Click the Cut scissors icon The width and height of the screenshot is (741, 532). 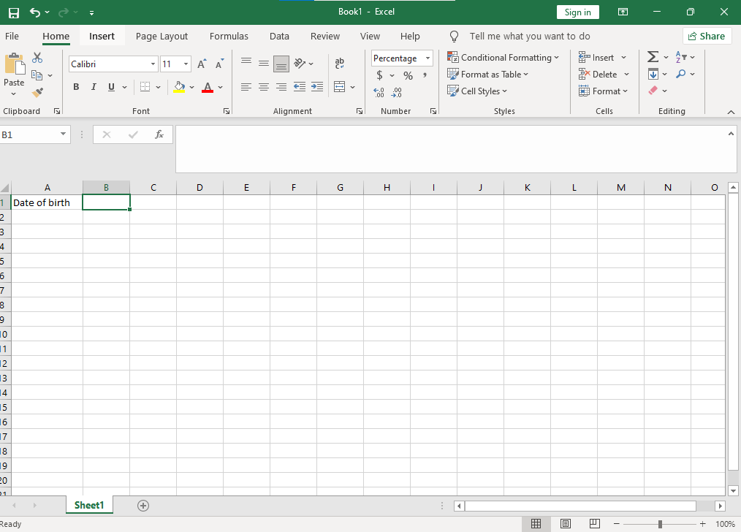[37, 58]
